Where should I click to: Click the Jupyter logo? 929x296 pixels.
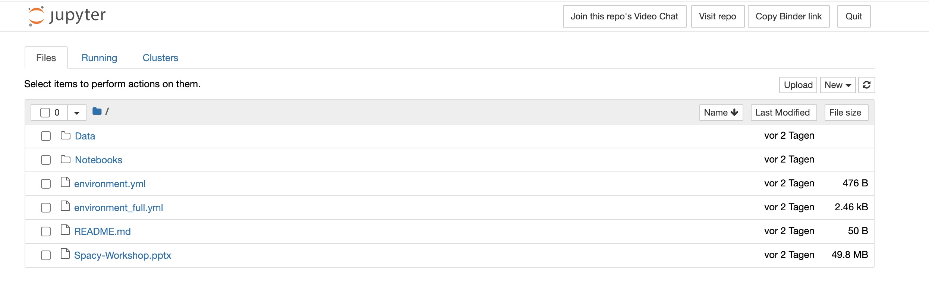[67, 16]
